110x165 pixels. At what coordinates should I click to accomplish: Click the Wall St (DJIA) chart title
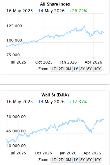point(55,95)
